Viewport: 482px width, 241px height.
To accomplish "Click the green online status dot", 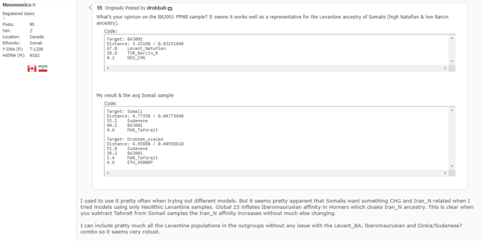I will (34, 5).
